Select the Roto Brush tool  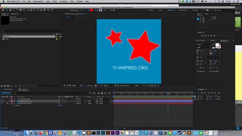tap(49, 10)
